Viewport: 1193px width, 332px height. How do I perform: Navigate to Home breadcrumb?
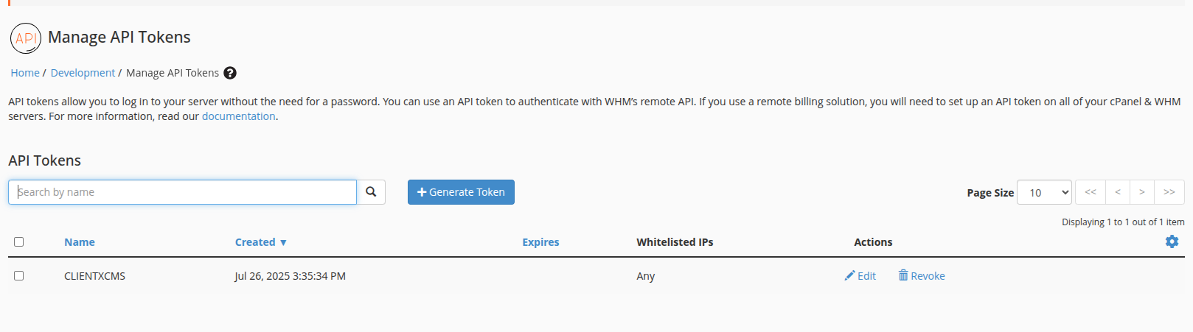click(25, 73)
